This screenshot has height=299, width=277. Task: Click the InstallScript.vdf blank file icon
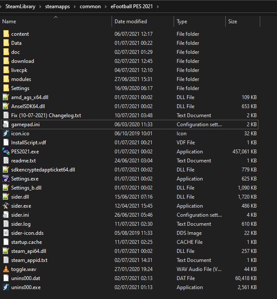point(6,143)
